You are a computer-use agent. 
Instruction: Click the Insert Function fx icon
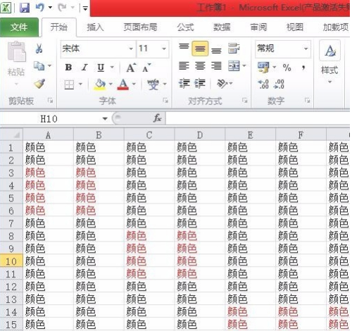point(157,118)
